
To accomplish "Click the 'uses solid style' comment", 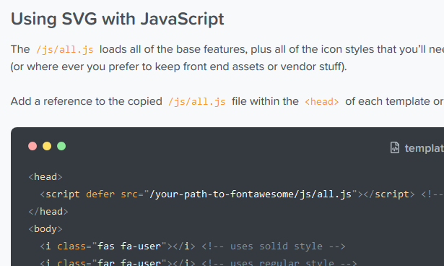I will [273, 246].
